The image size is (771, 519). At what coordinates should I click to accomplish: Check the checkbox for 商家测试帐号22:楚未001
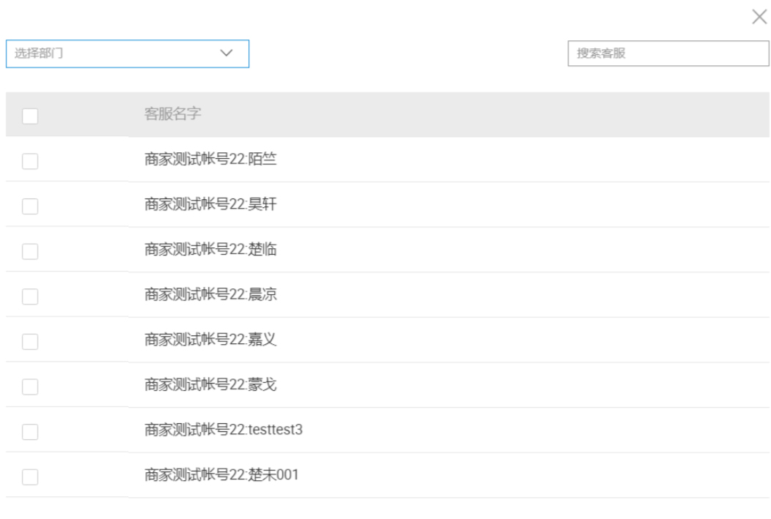[x=30, y=475]
